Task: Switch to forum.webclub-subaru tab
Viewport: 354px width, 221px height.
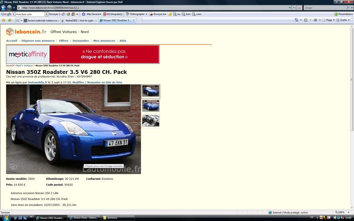Action: (41, 20)
